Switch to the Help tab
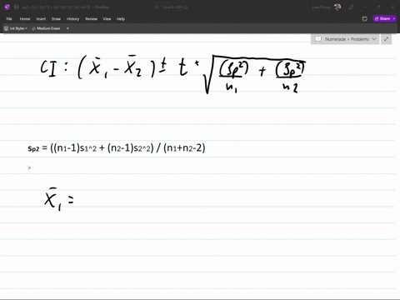 pos(121,19)
